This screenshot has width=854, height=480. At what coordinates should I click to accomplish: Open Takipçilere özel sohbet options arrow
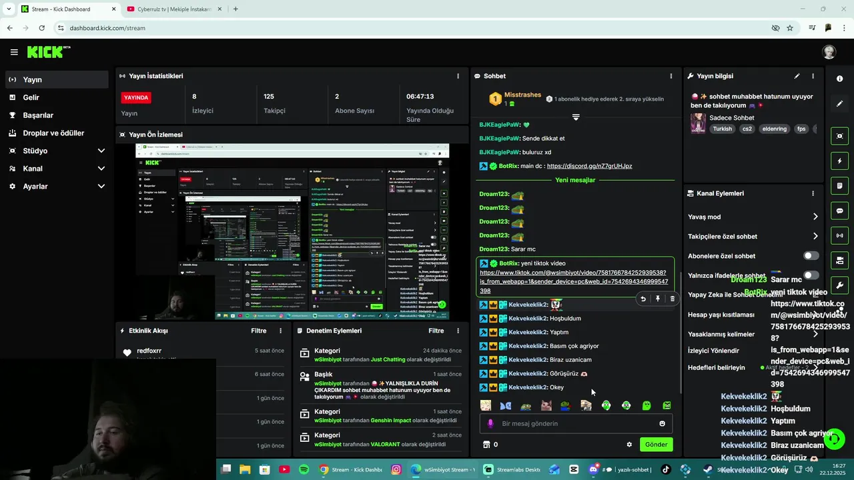(815, 236)
